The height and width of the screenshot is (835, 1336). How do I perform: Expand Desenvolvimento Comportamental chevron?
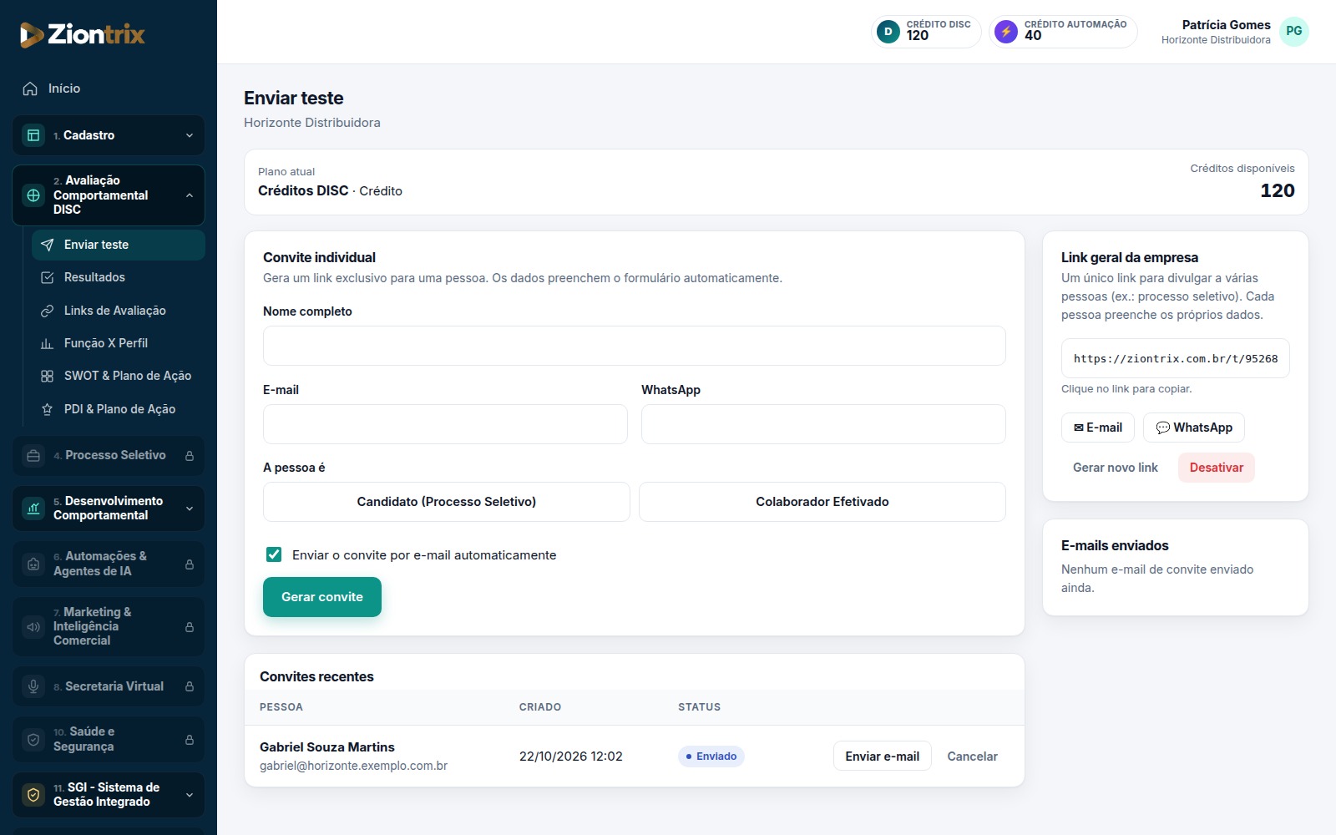pos(190,509)
